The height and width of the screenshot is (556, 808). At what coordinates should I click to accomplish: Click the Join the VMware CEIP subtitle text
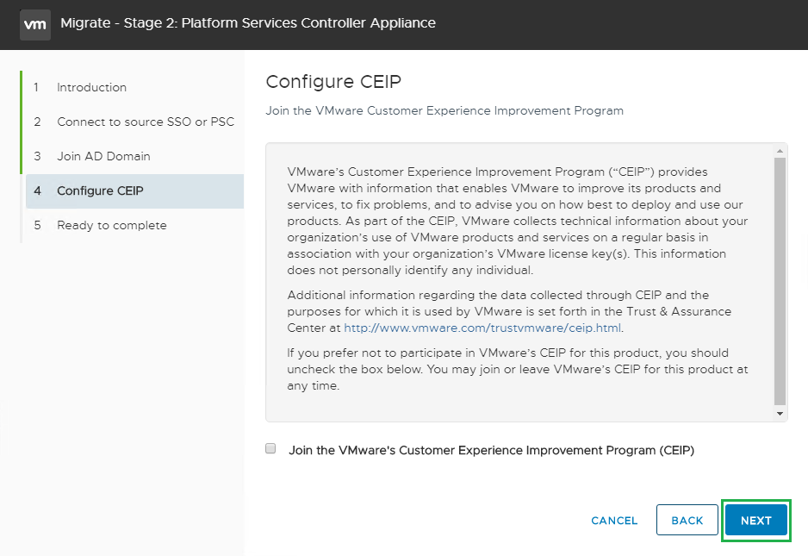pos(444,110)
